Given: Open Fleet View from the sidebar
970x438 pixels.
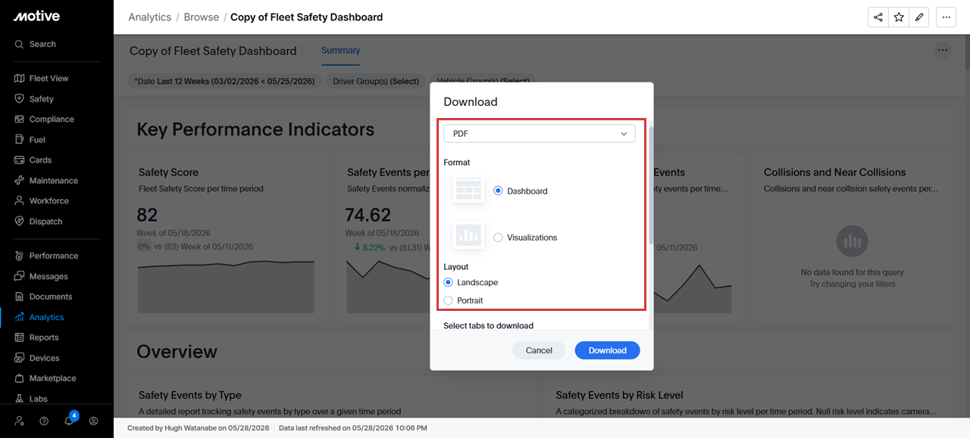Looking at the screenshot, I should click(x=50, y=79).
